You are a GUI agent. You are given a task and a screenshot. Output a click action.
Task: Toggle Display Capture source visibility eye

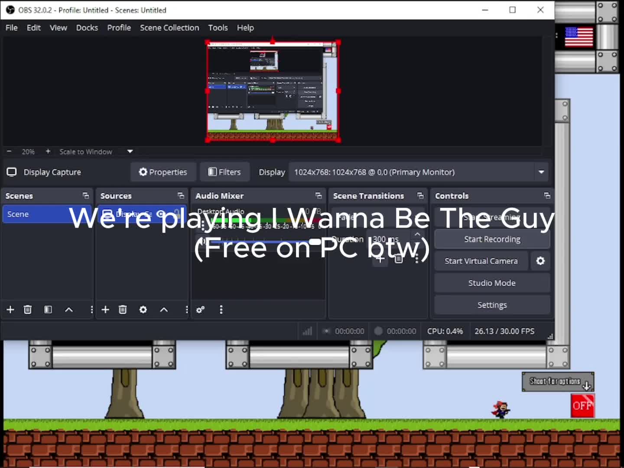[x=160, y=214]
